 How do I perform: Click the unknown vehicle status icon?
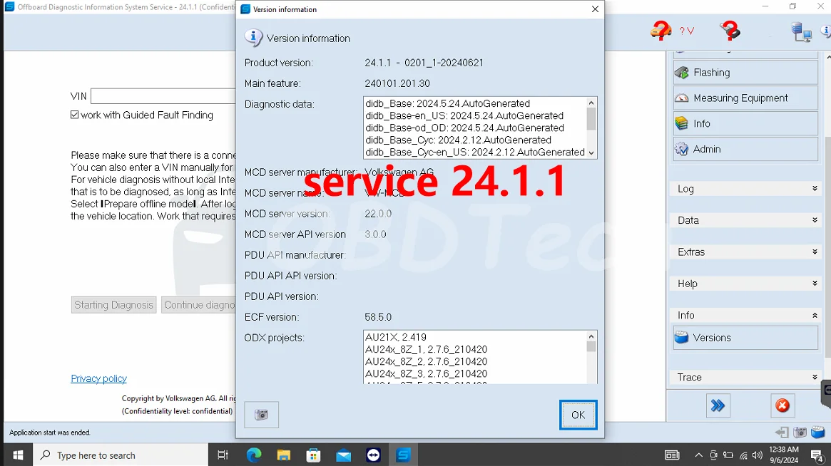(x=661, y=30)
